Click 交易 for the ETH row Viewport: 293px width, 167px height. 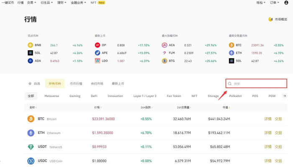pos(278,133)
